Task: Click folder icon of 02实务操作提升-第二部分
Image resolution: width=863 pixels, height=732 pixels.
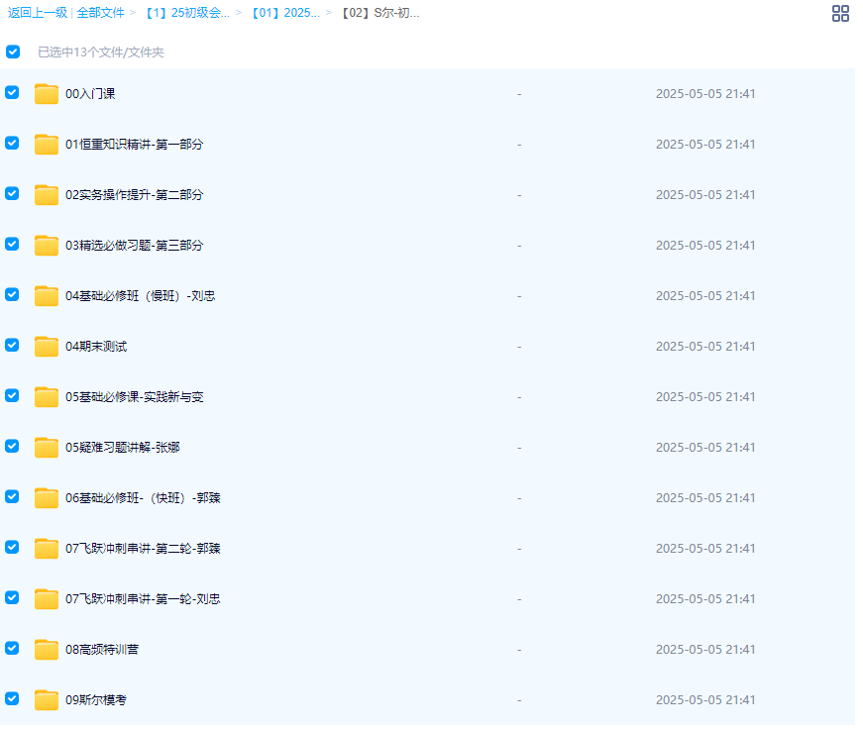Action: point(47,196)
